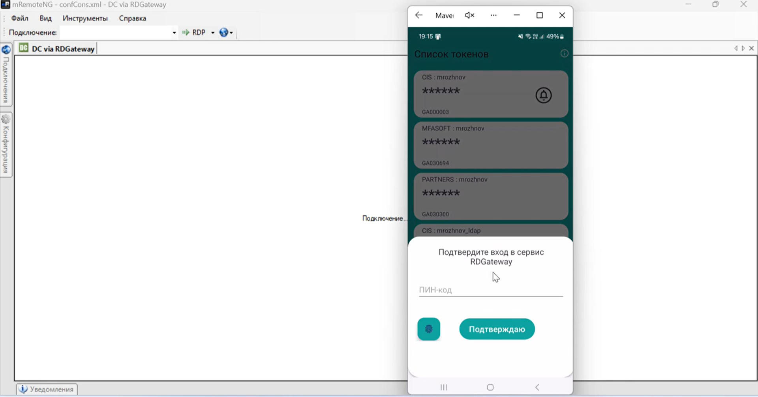Image resolution: width=758 pixels, height=397 pixels.
Task: Minimize the mRemoteNG window
Action: tap(688, 4)
